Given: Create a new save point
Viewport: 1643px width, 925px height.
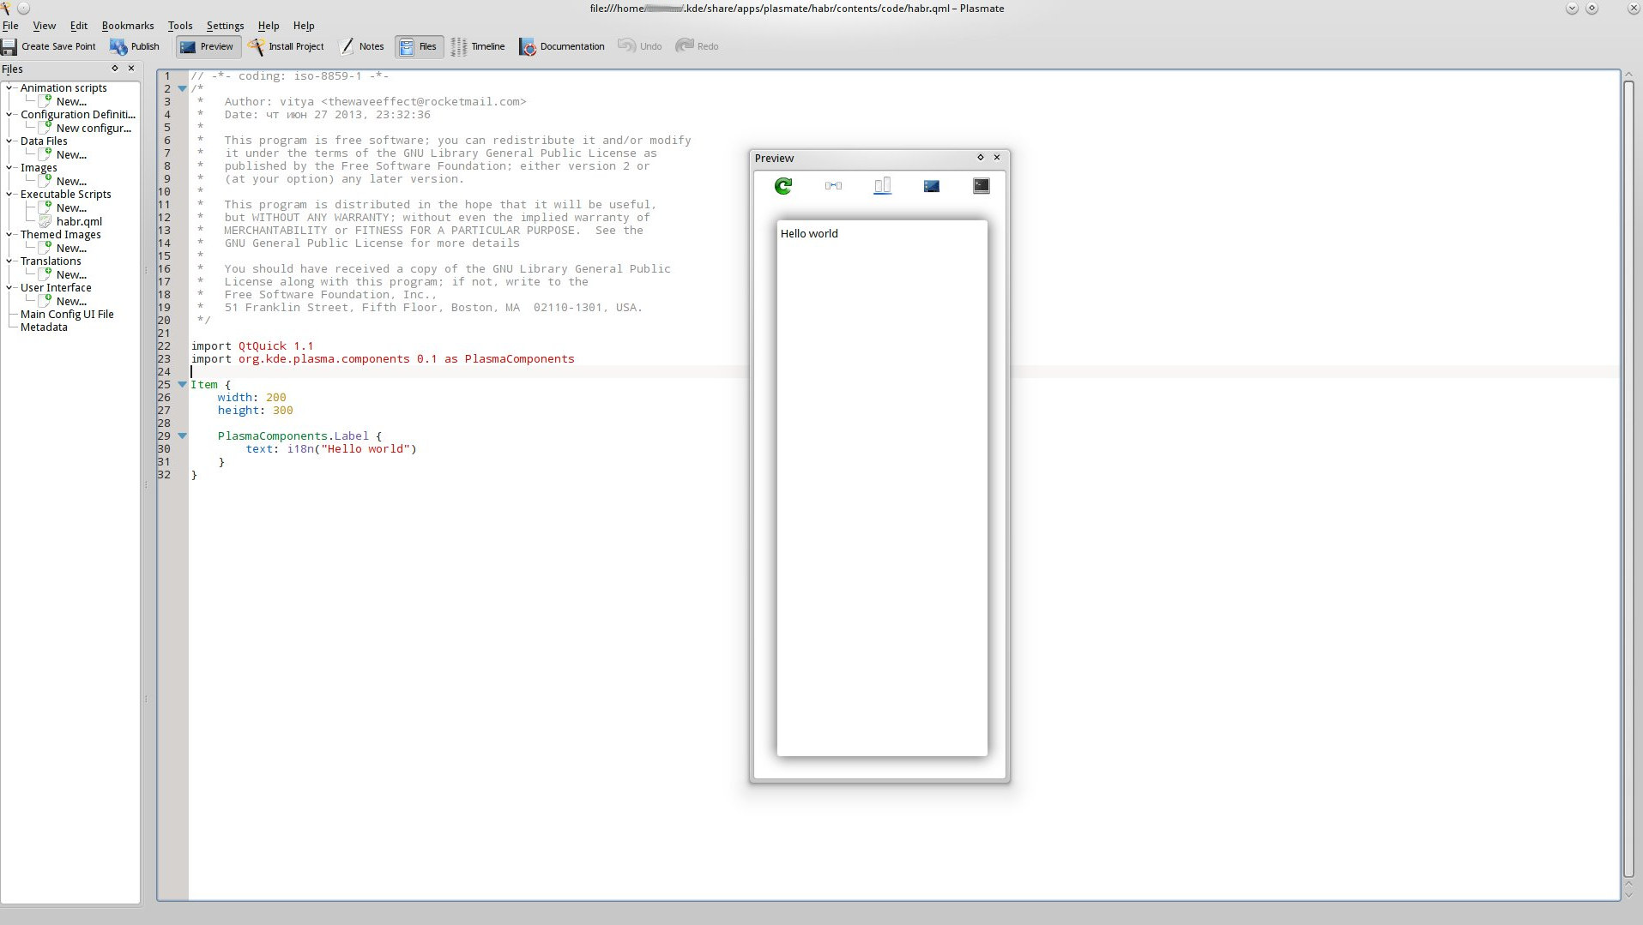Looking at the screenshot, I should click(x=50, y=46).
